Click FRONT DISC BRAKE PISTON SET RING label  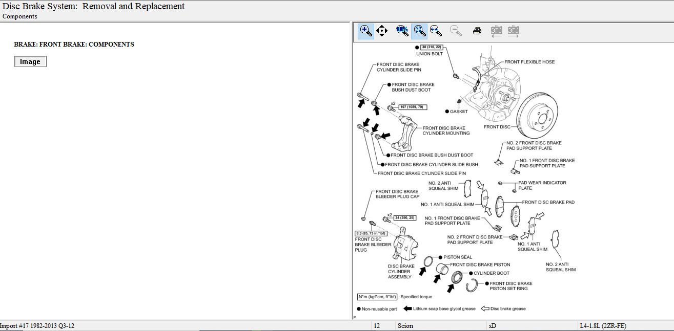coord(511,286)
